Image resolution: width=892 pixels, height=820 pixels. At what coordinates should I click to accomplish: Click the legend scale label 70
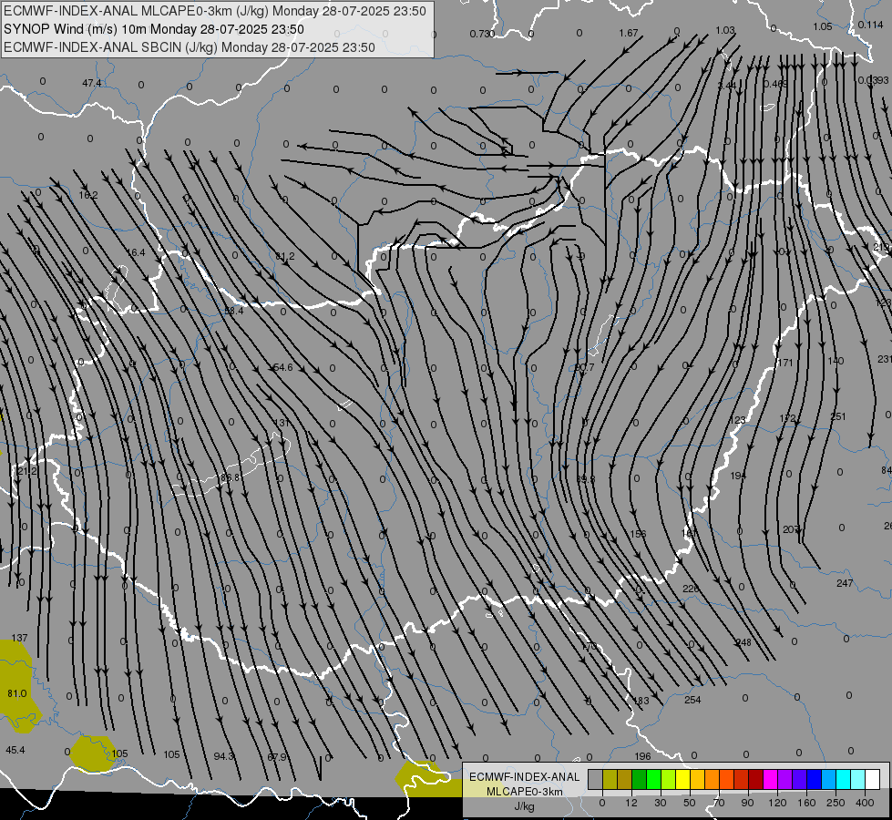(x=719, y=803)
